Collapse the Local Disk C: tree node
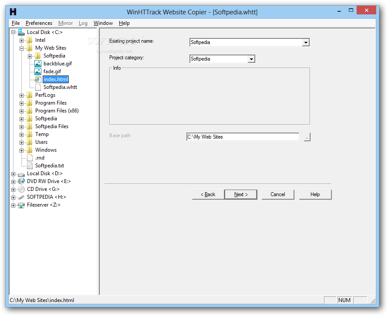Screen dimensions: 388x316 click(x=13, y=32)
